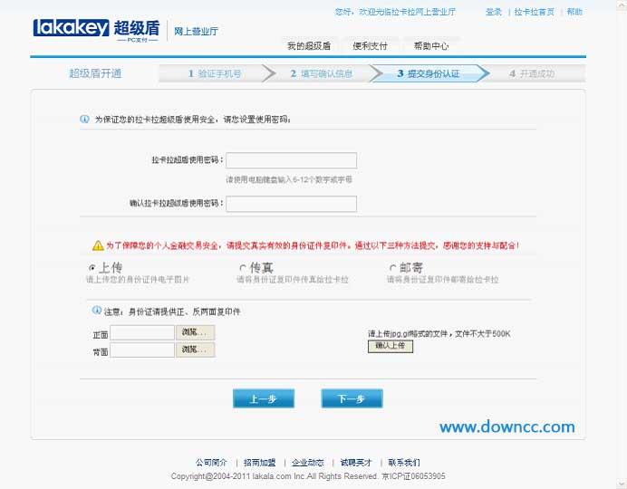627x489 pixels.
Task: Click the blue info icon beside 为保证
Action: tap(84, 119)
